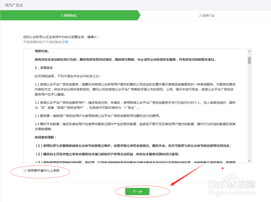Check the '我同意并遵守以上条款' agreement checkbox

25,170
